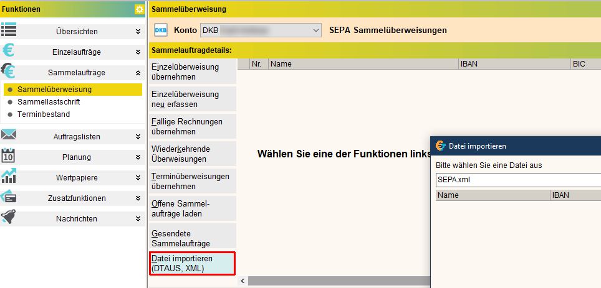Select Terminbestand in the sidebar
Screen dimensions: 601x288
pyautogui.click(x=44, y=114)
